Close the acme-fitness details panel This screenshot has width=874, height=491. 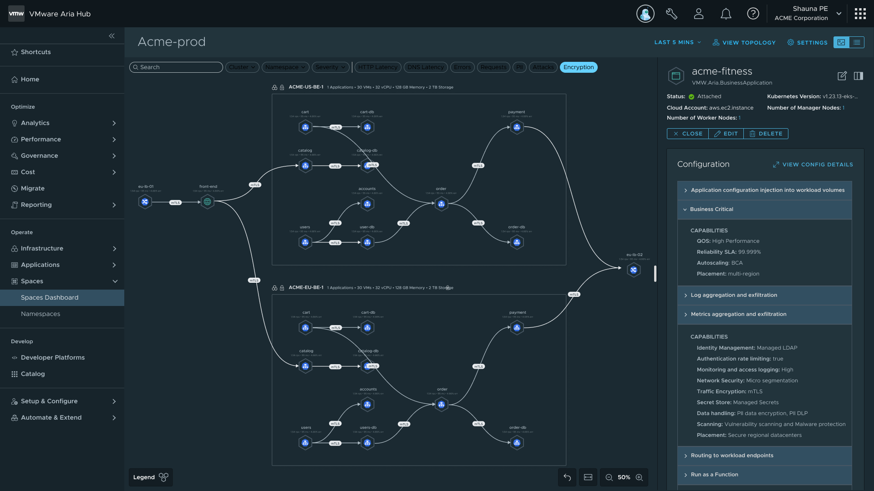tap(688, 134)
